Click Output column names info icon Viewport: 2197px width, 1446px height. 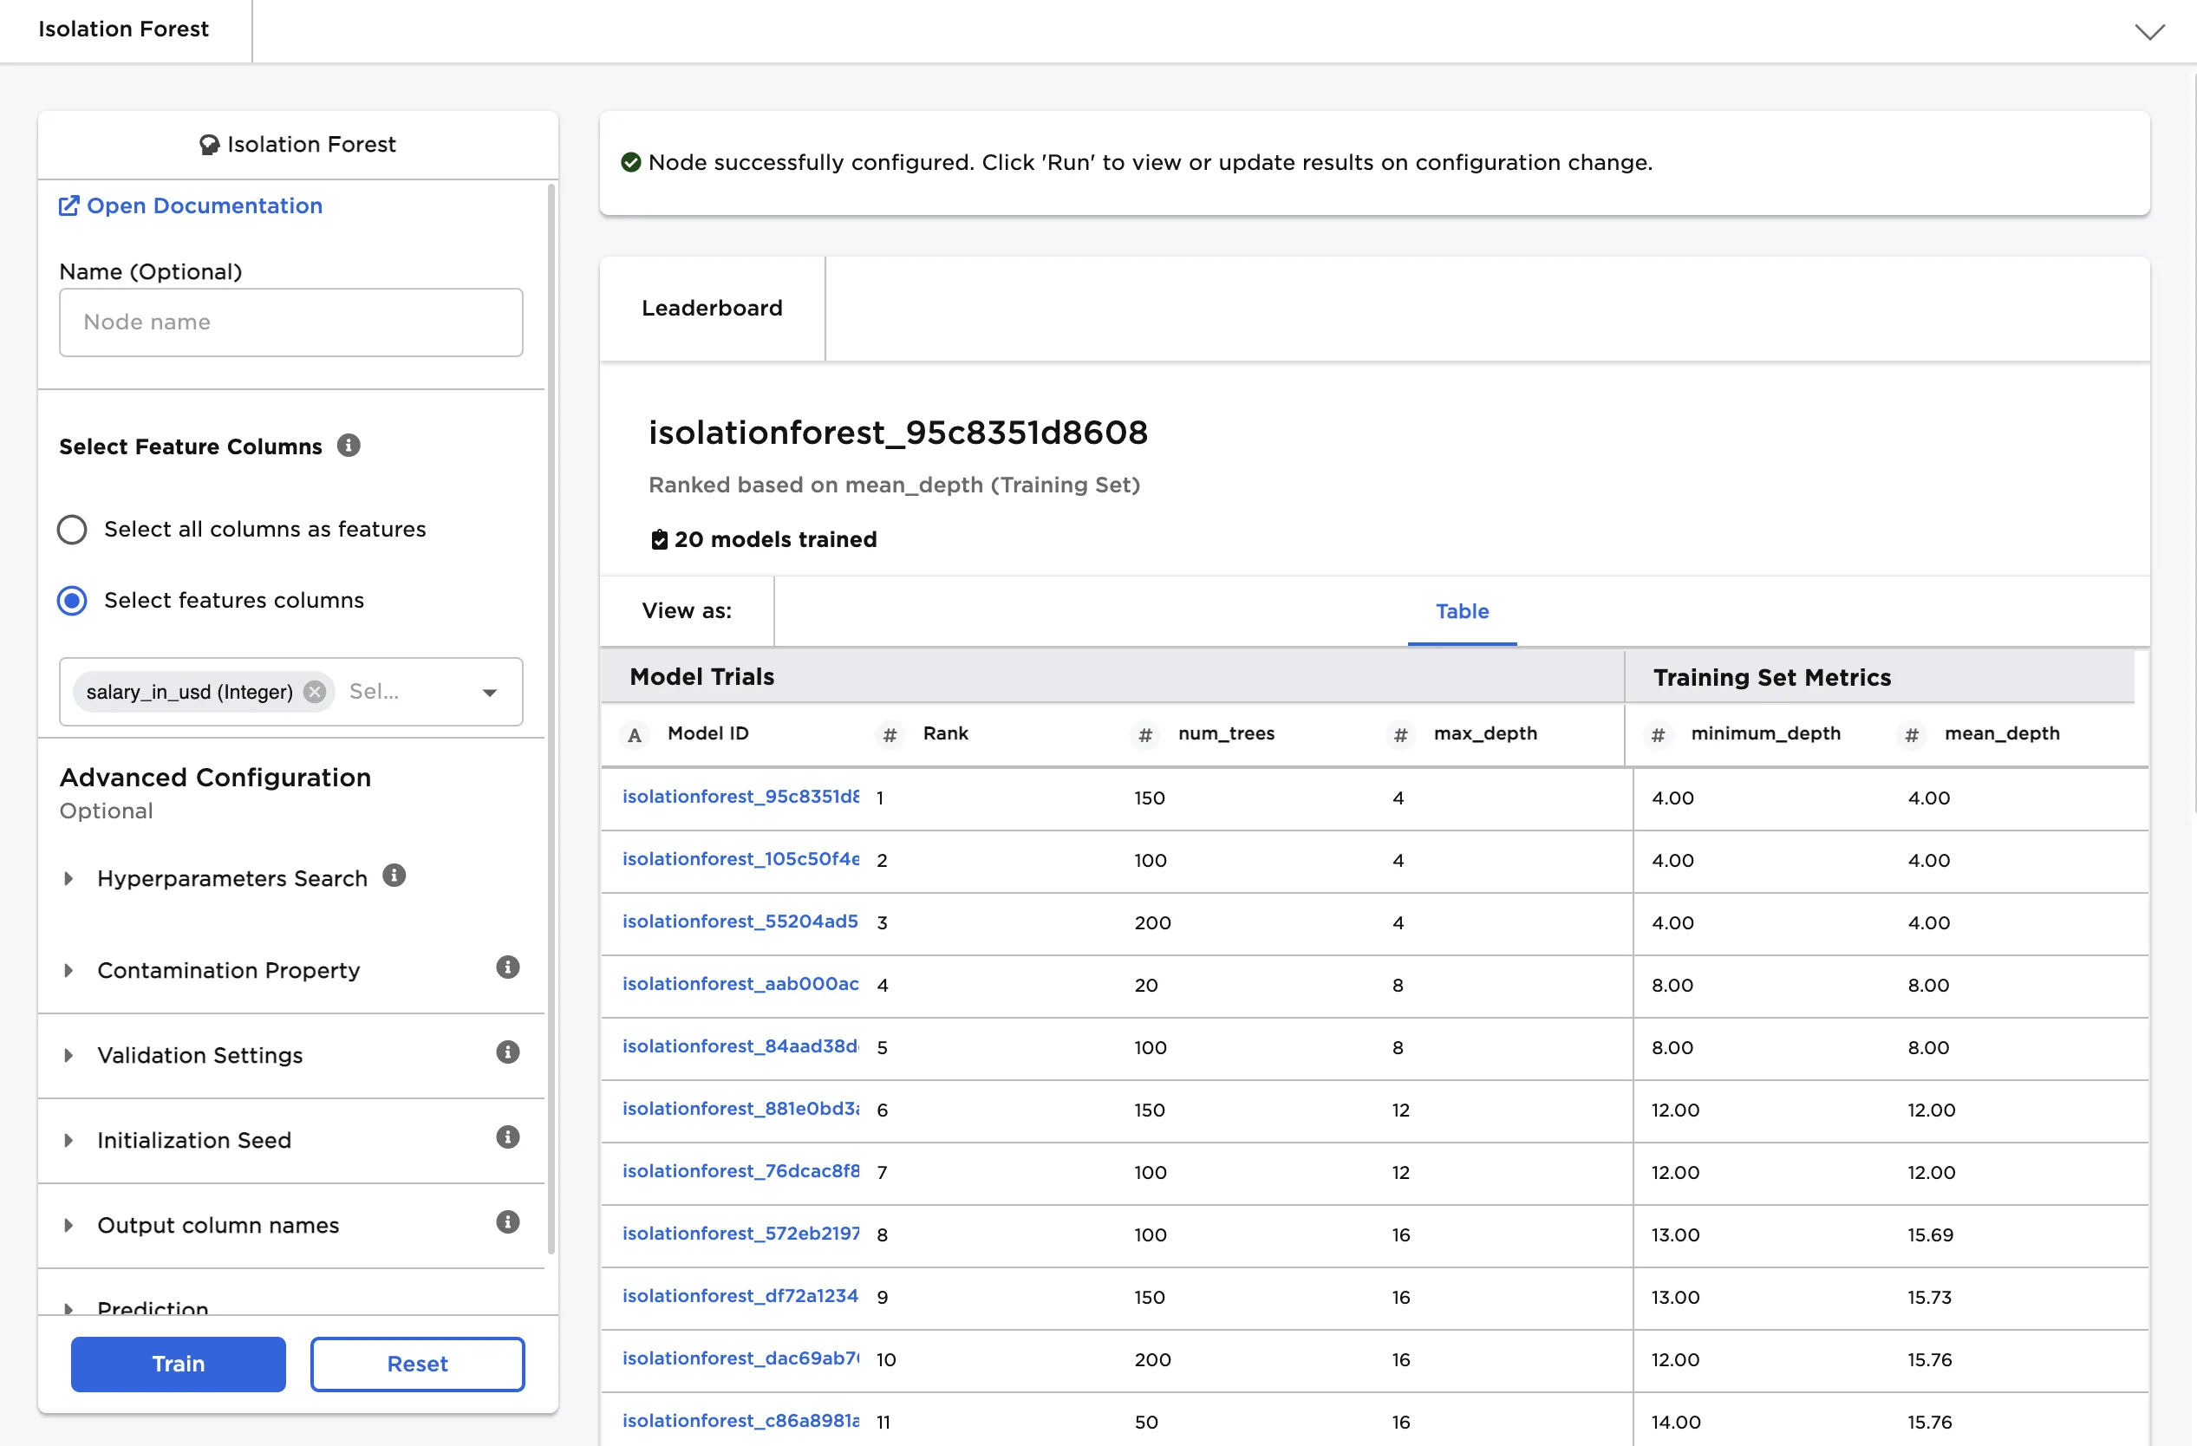tap(508, 1221)
